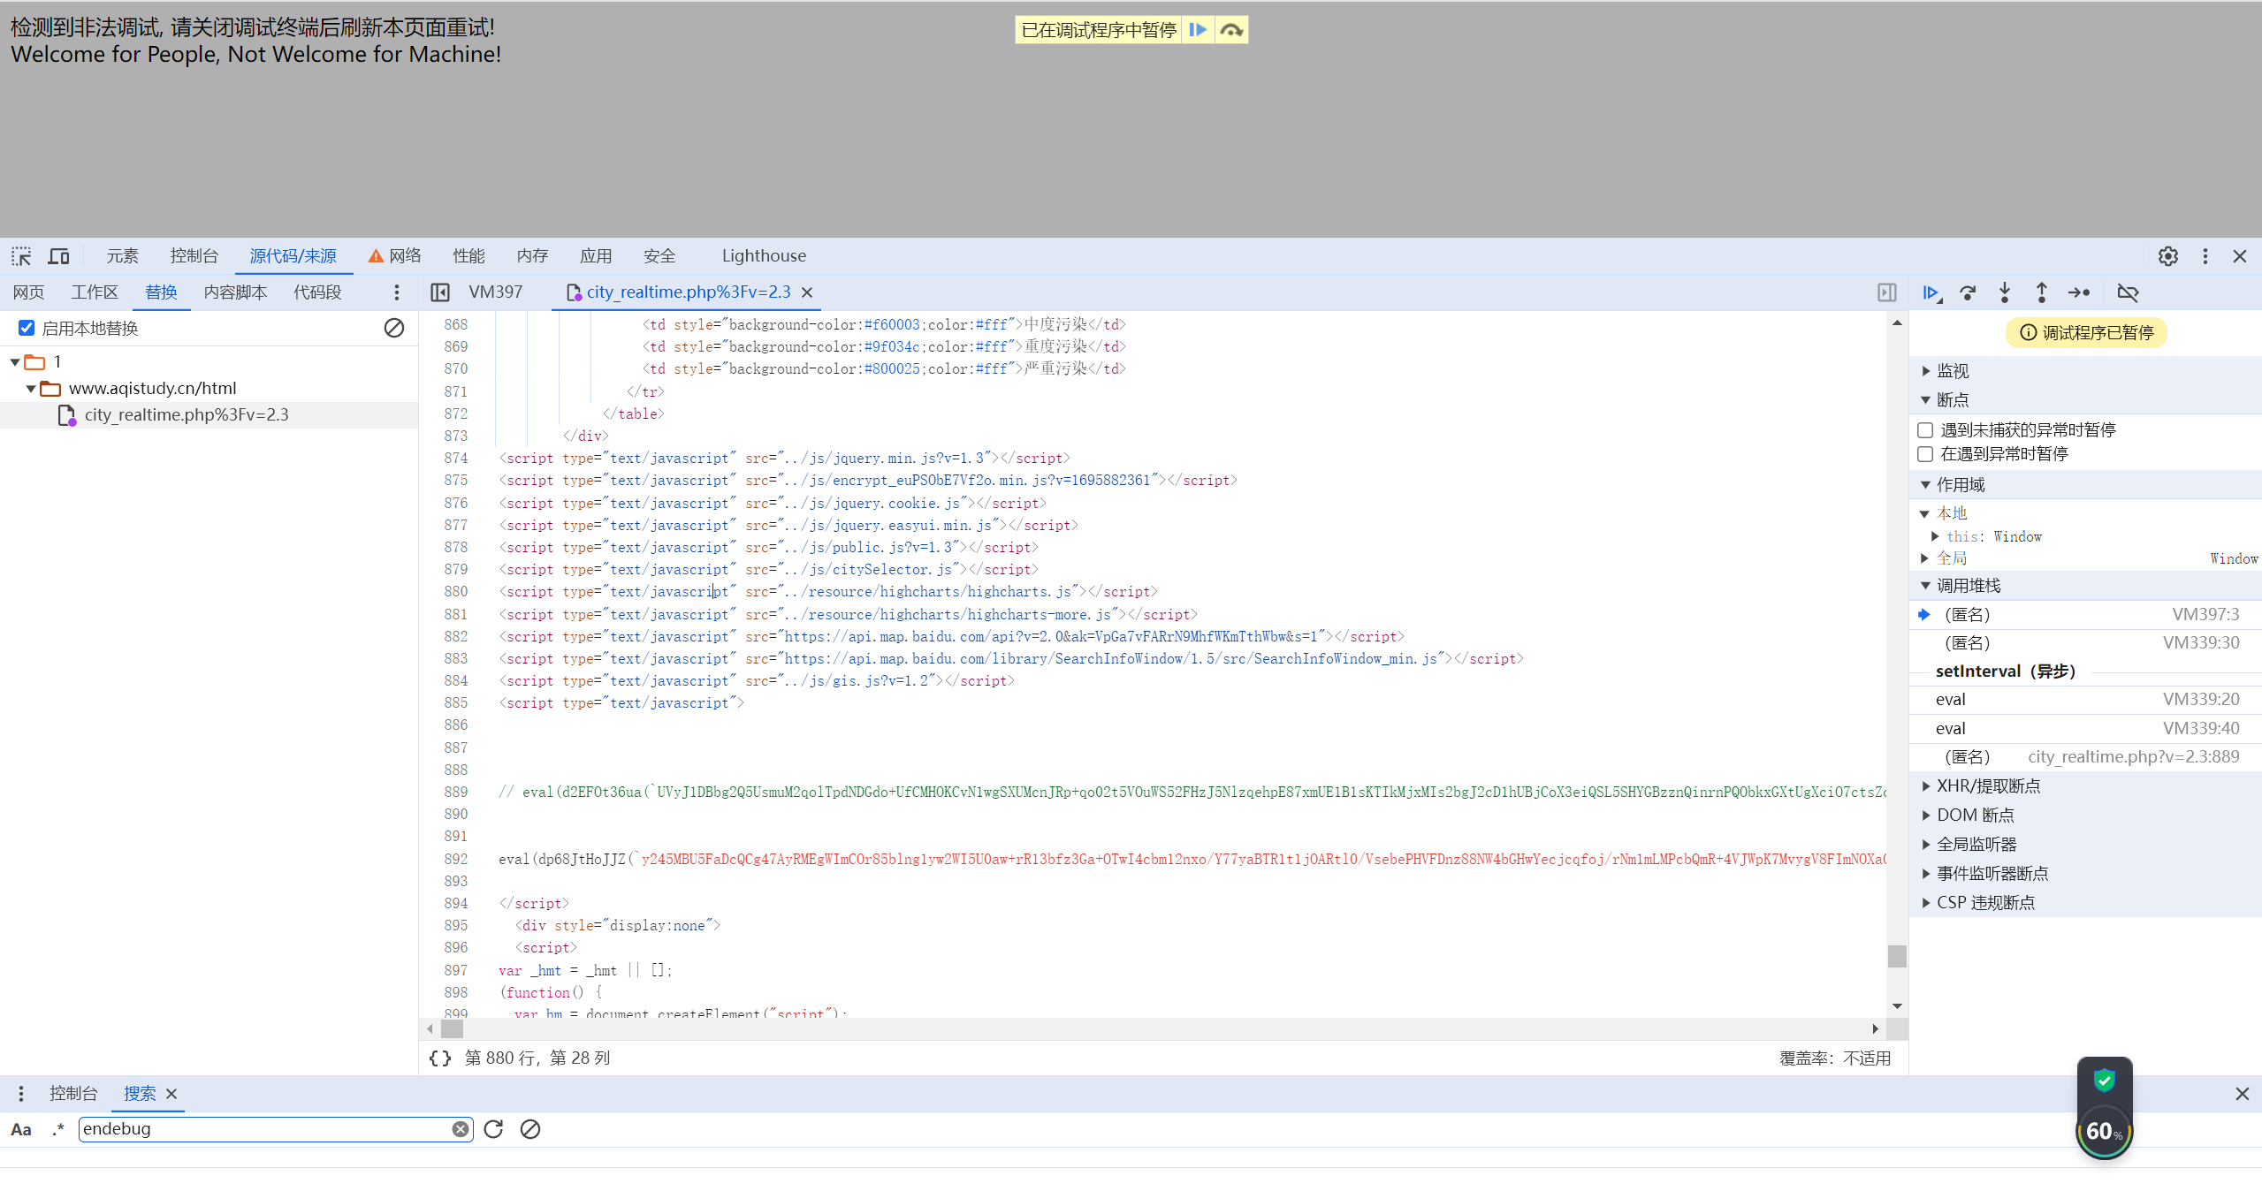Viewport: 2262px width, 1191px height.
Task: Resume script execution in debugger toolbar
Action: (1931, 292)
